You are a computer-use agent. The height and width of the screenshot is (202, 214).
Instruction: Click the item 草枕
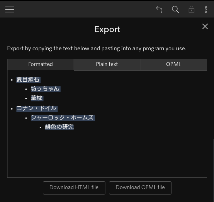pyautogui.click(x=37, y=98)
